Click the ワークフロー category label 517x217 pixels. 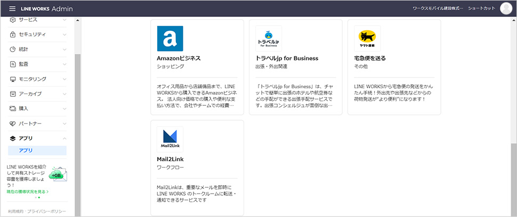pos(171,168)
